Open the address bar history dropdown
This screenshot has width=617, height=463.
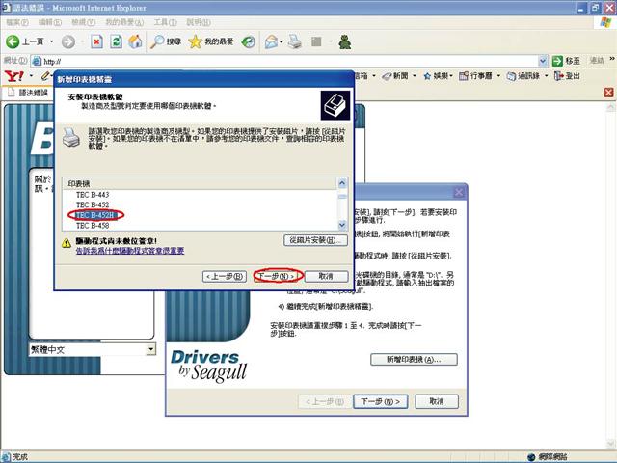(x=543, y=61)
